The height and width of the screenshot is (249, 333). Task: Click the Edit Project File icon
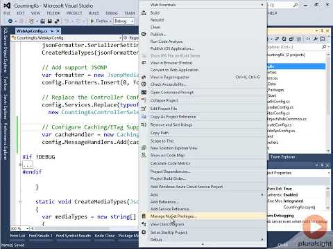tap(144, 109)
